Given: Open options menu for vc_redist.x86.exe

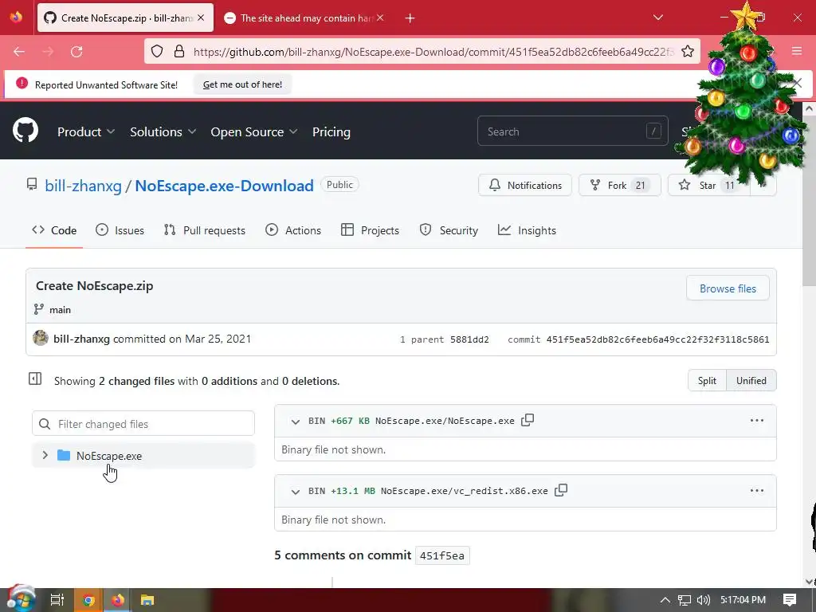Looking at the screenshot, I should point(757,490).
